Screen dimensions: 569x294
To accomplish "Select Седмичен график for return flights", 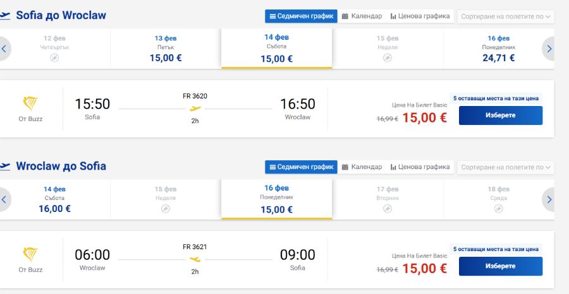I will click(x=301, y=167).
